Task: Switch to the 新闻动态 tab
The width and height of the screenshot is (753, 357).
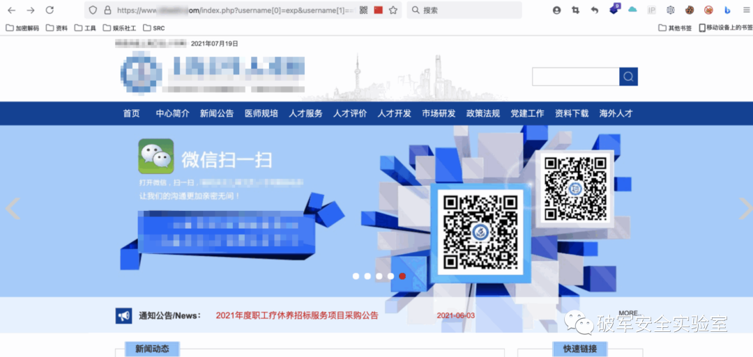Action: (152, 349)
